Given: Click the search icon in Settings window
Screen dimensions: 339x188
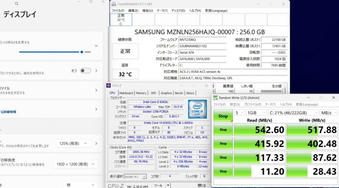Looking at the screenshot, I should pos(17,4).
